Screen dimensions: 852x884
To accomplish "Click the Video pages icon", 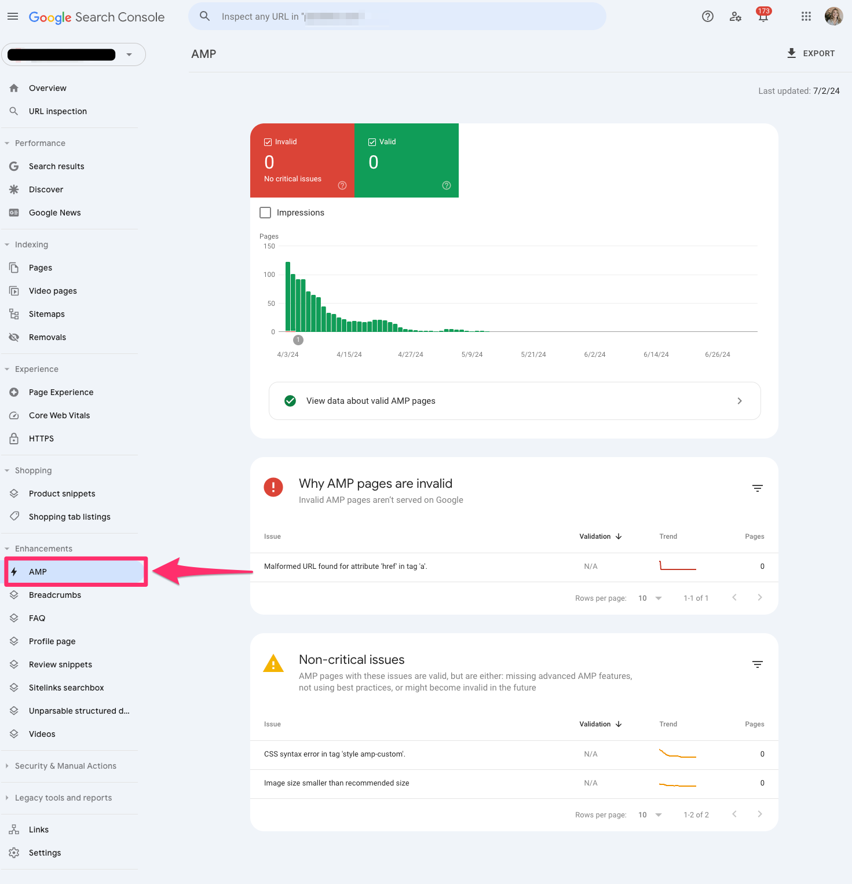I will point(14,291).
